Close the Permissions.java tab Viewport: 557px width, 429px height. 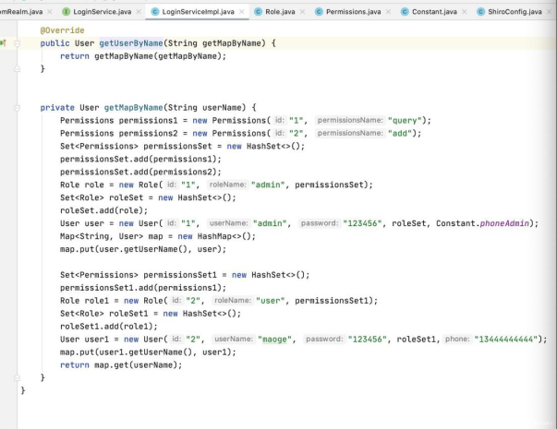388,12
